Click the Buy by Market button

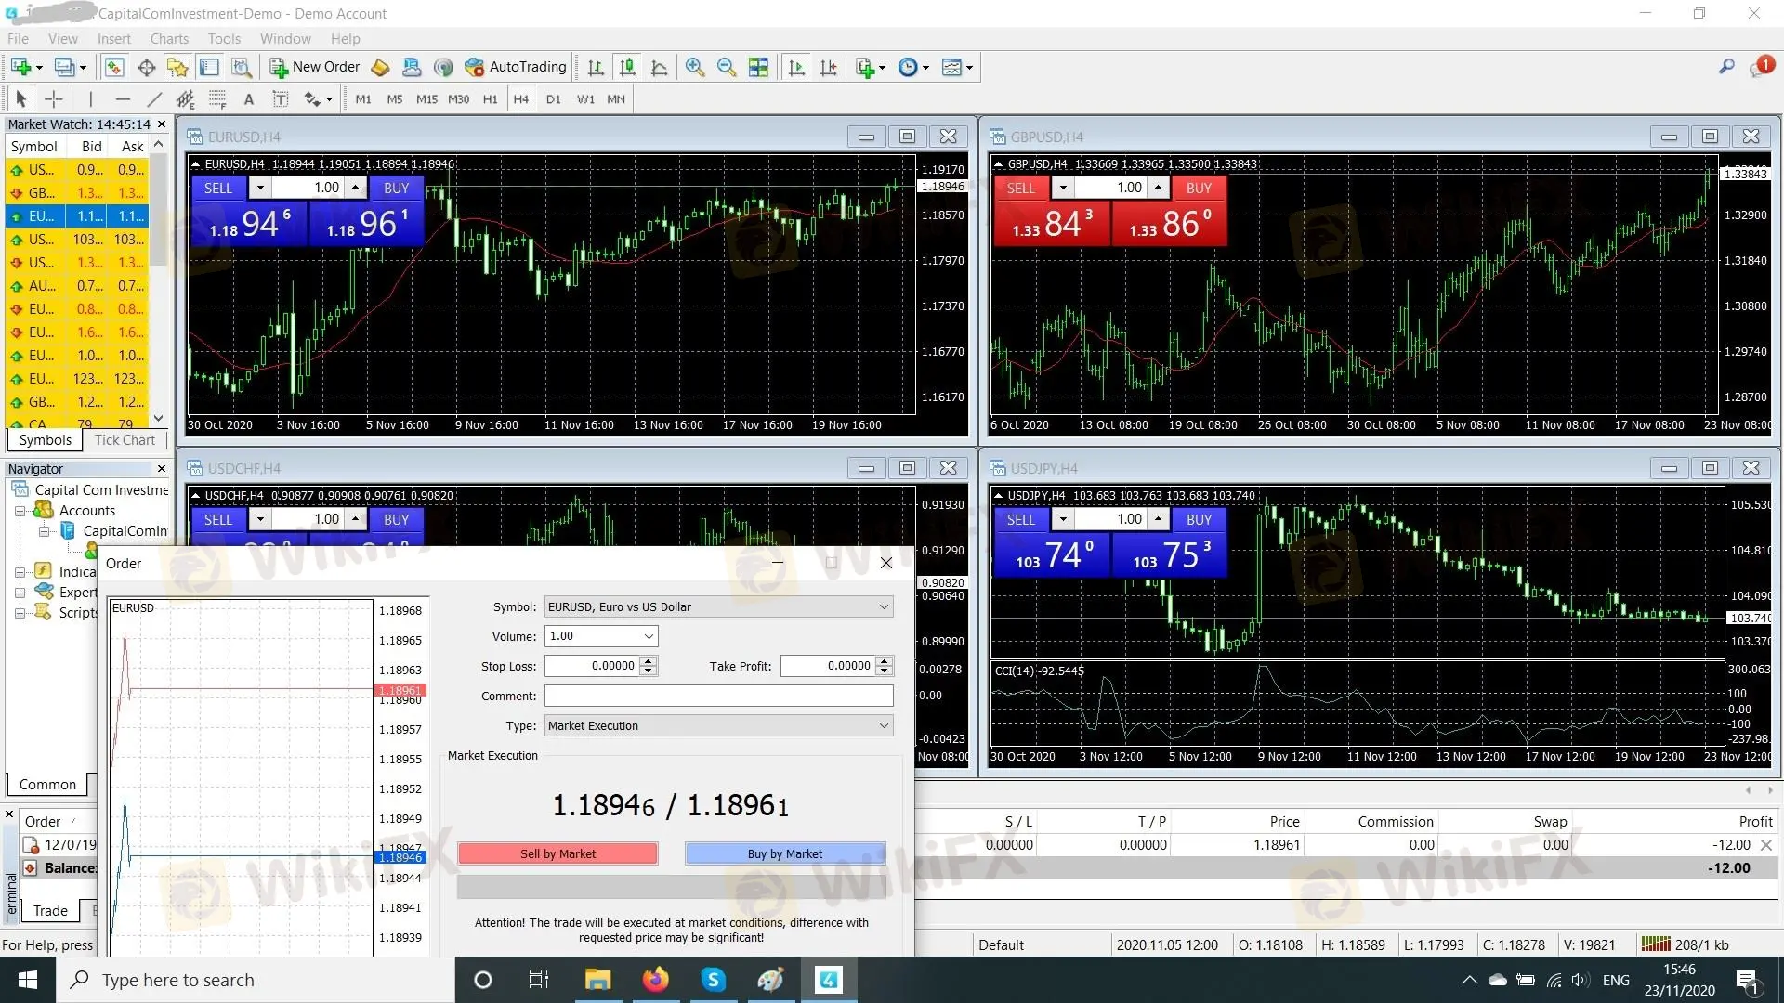point(784,853)
